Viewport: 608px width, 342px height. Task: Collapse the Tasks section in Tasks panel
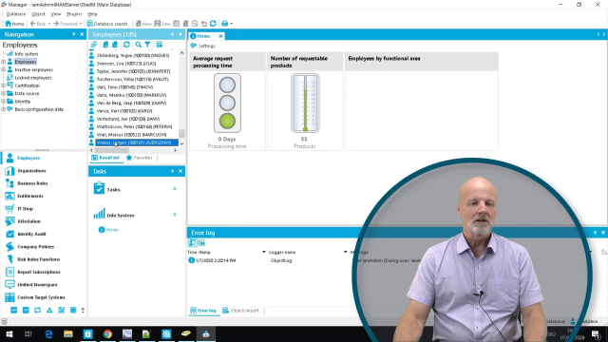pos(175,189)
